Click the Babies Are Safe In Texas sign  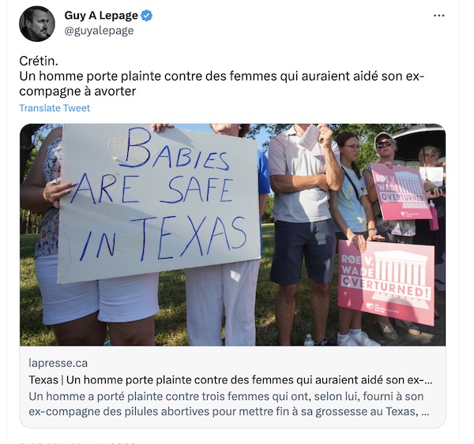coord(159,202)
